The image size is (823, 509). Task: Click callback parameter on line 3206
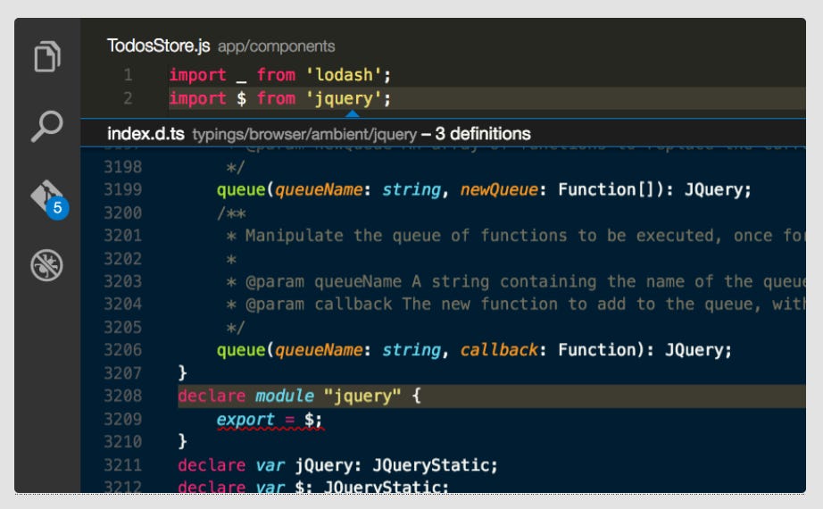click(499, 350)
